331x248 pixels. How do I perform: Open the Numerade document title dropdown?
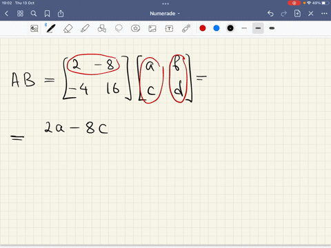click(165, 14)
